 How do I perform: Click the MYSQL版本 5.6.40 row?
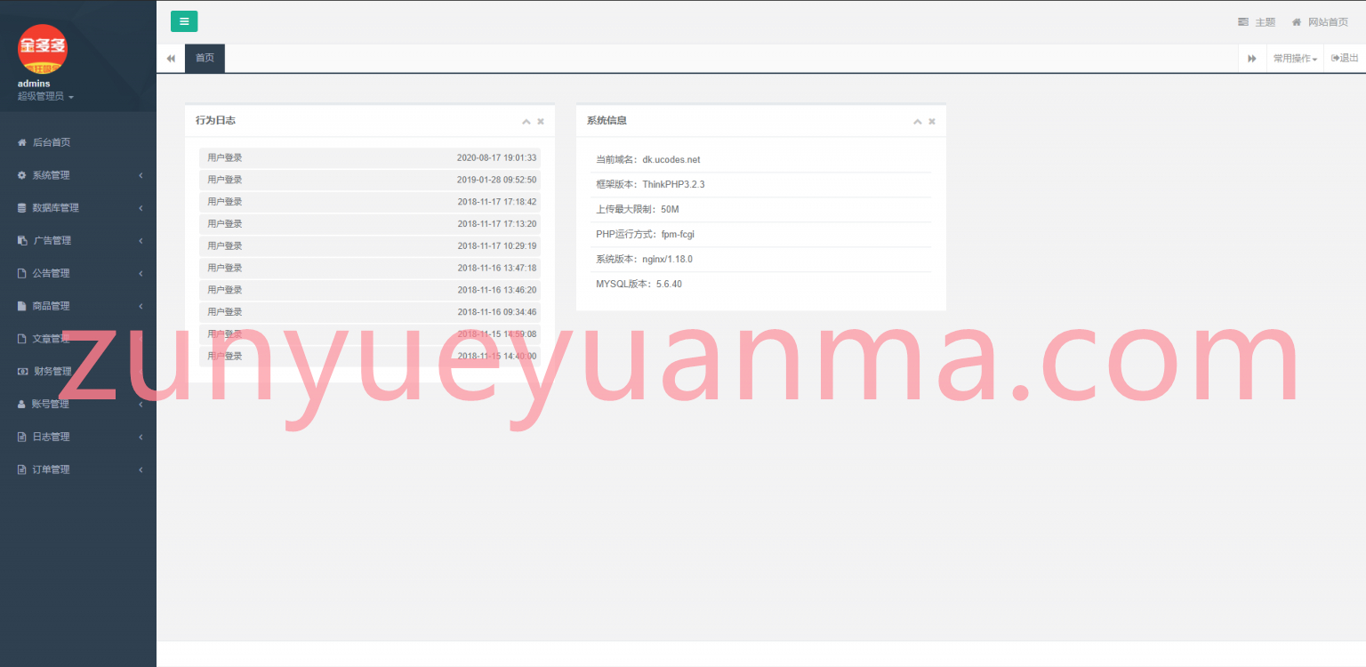(761, 285)
